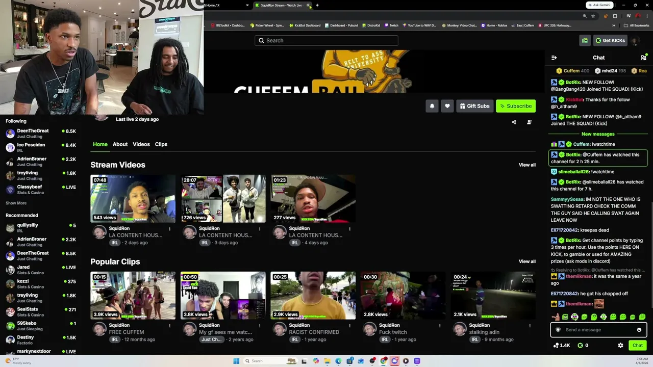
Task: Click the Windows Start button
Action: click(236, 361)
